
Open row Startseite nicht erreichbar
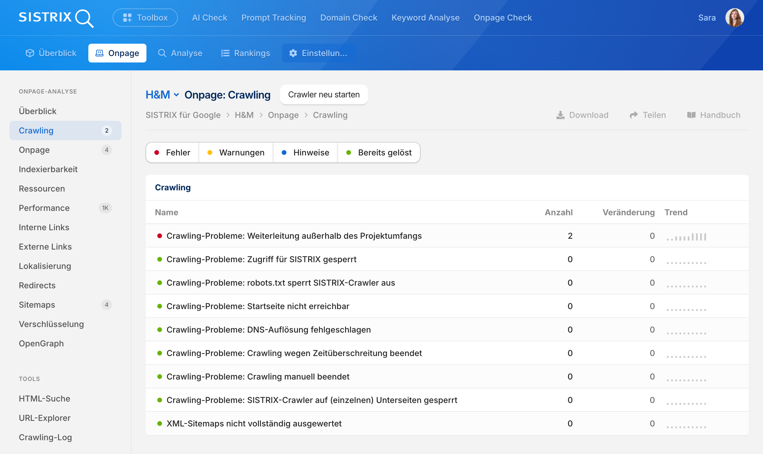pos(447,306)
